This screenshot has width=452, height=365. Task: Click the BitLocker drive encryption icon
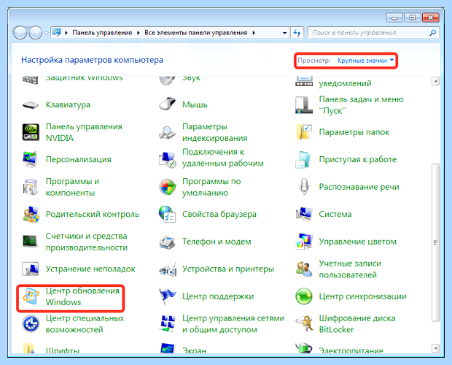pyautogui.click(x=305, y=323)
